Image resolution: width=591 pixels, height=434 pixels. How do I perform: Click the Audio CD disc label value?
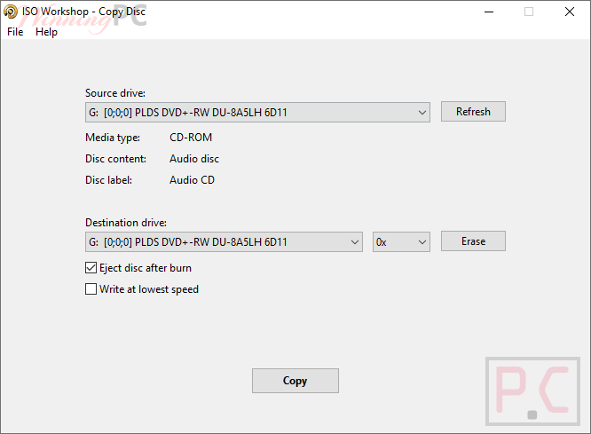tap(192, 180)
